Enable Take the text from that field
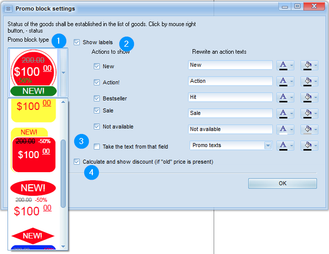This screenshot has height=254, width=329. 97,147
